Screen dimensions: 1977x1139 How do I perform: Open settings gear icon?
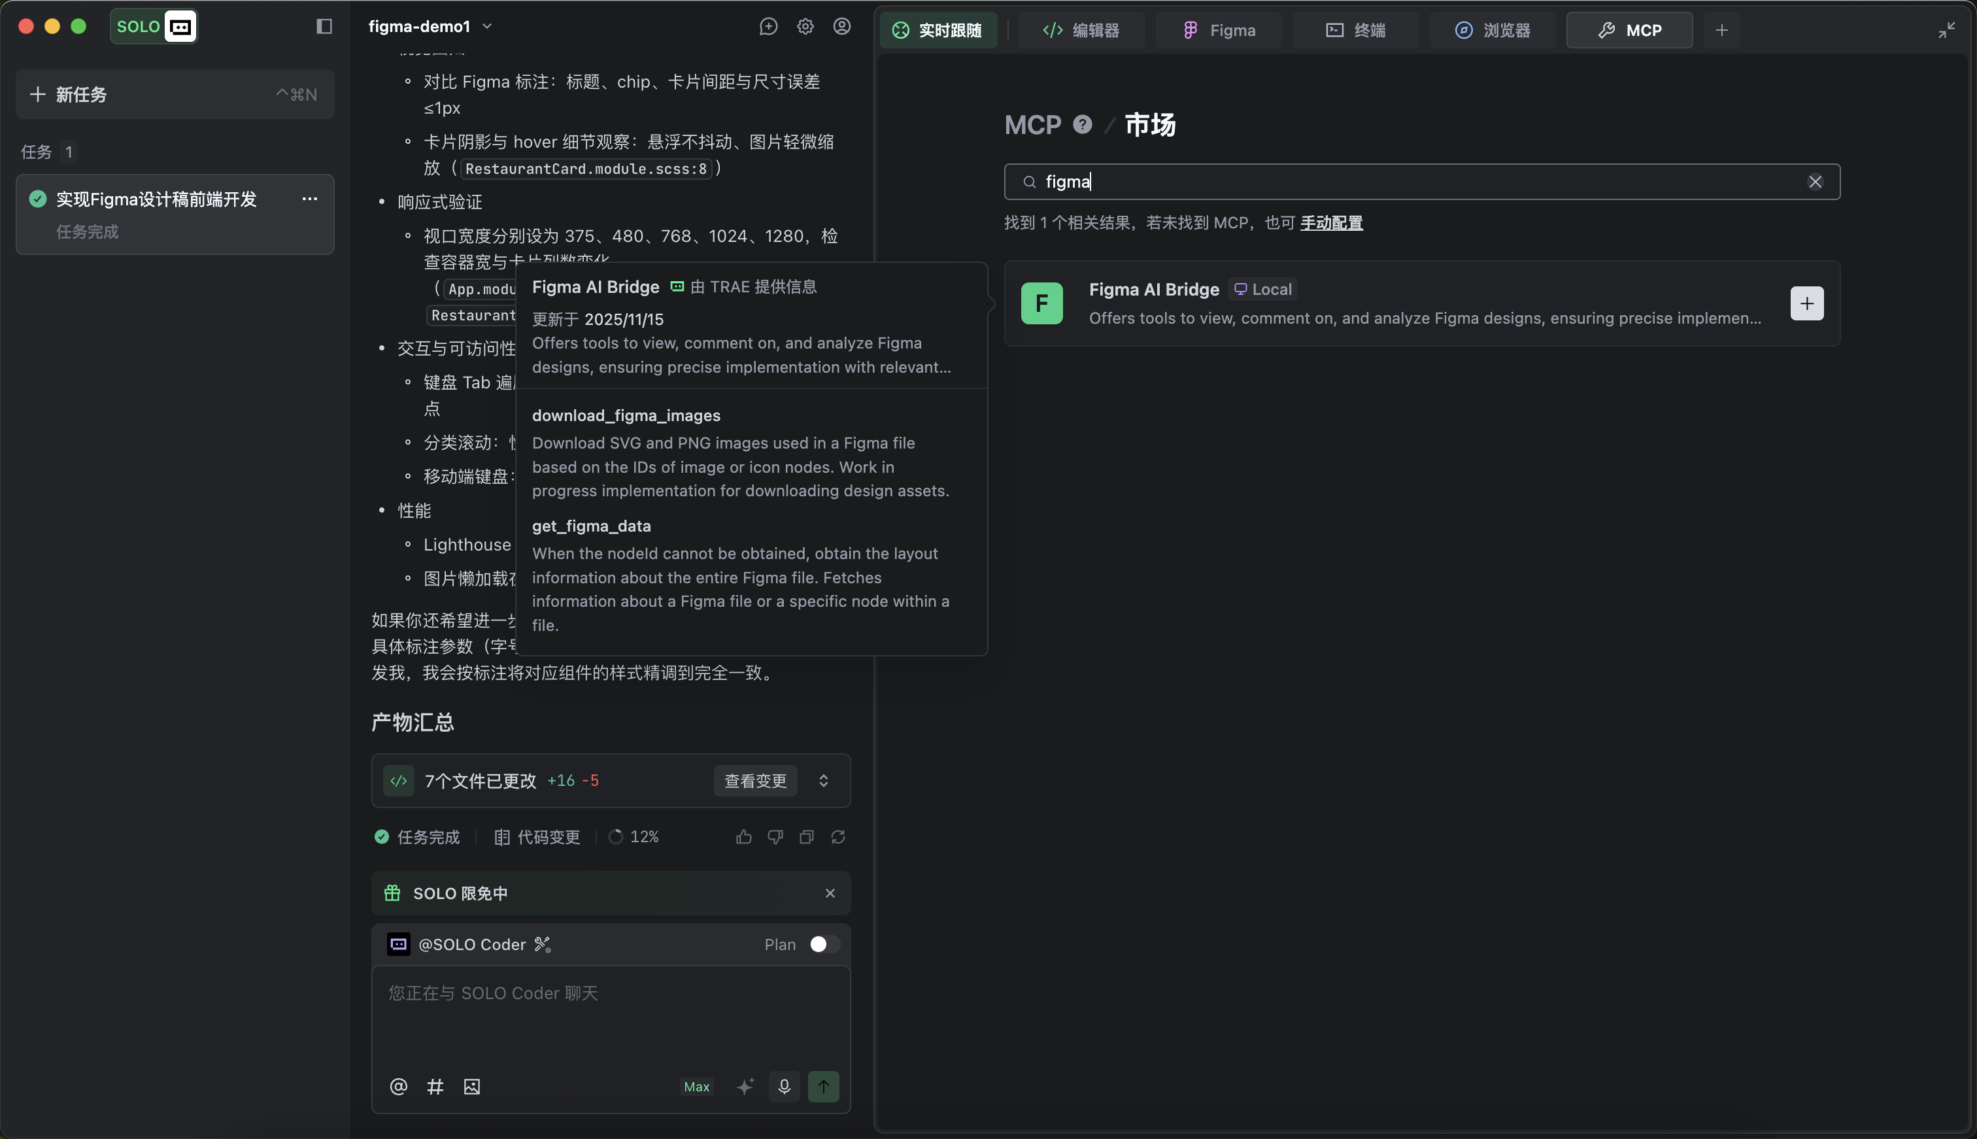click(x=805, y=27)
